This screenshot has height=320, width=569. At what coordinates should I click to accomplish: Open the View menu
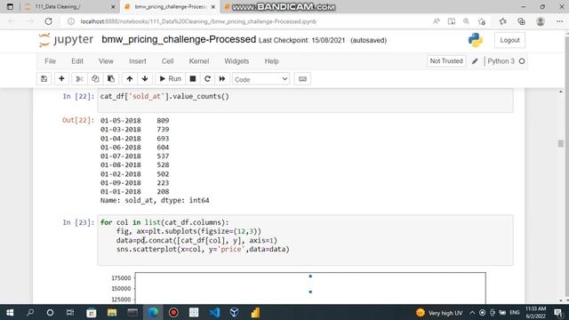pos(106,61)
